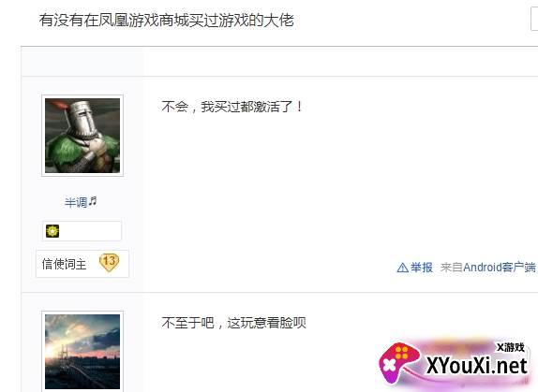Select the reply text 不至于吧，这玩意看脸呗
This screenshot has height=392, width=538.
pos(233,323)
